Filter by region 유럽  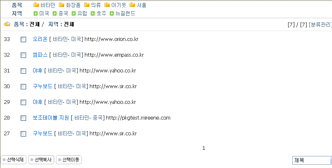(82, 14)
